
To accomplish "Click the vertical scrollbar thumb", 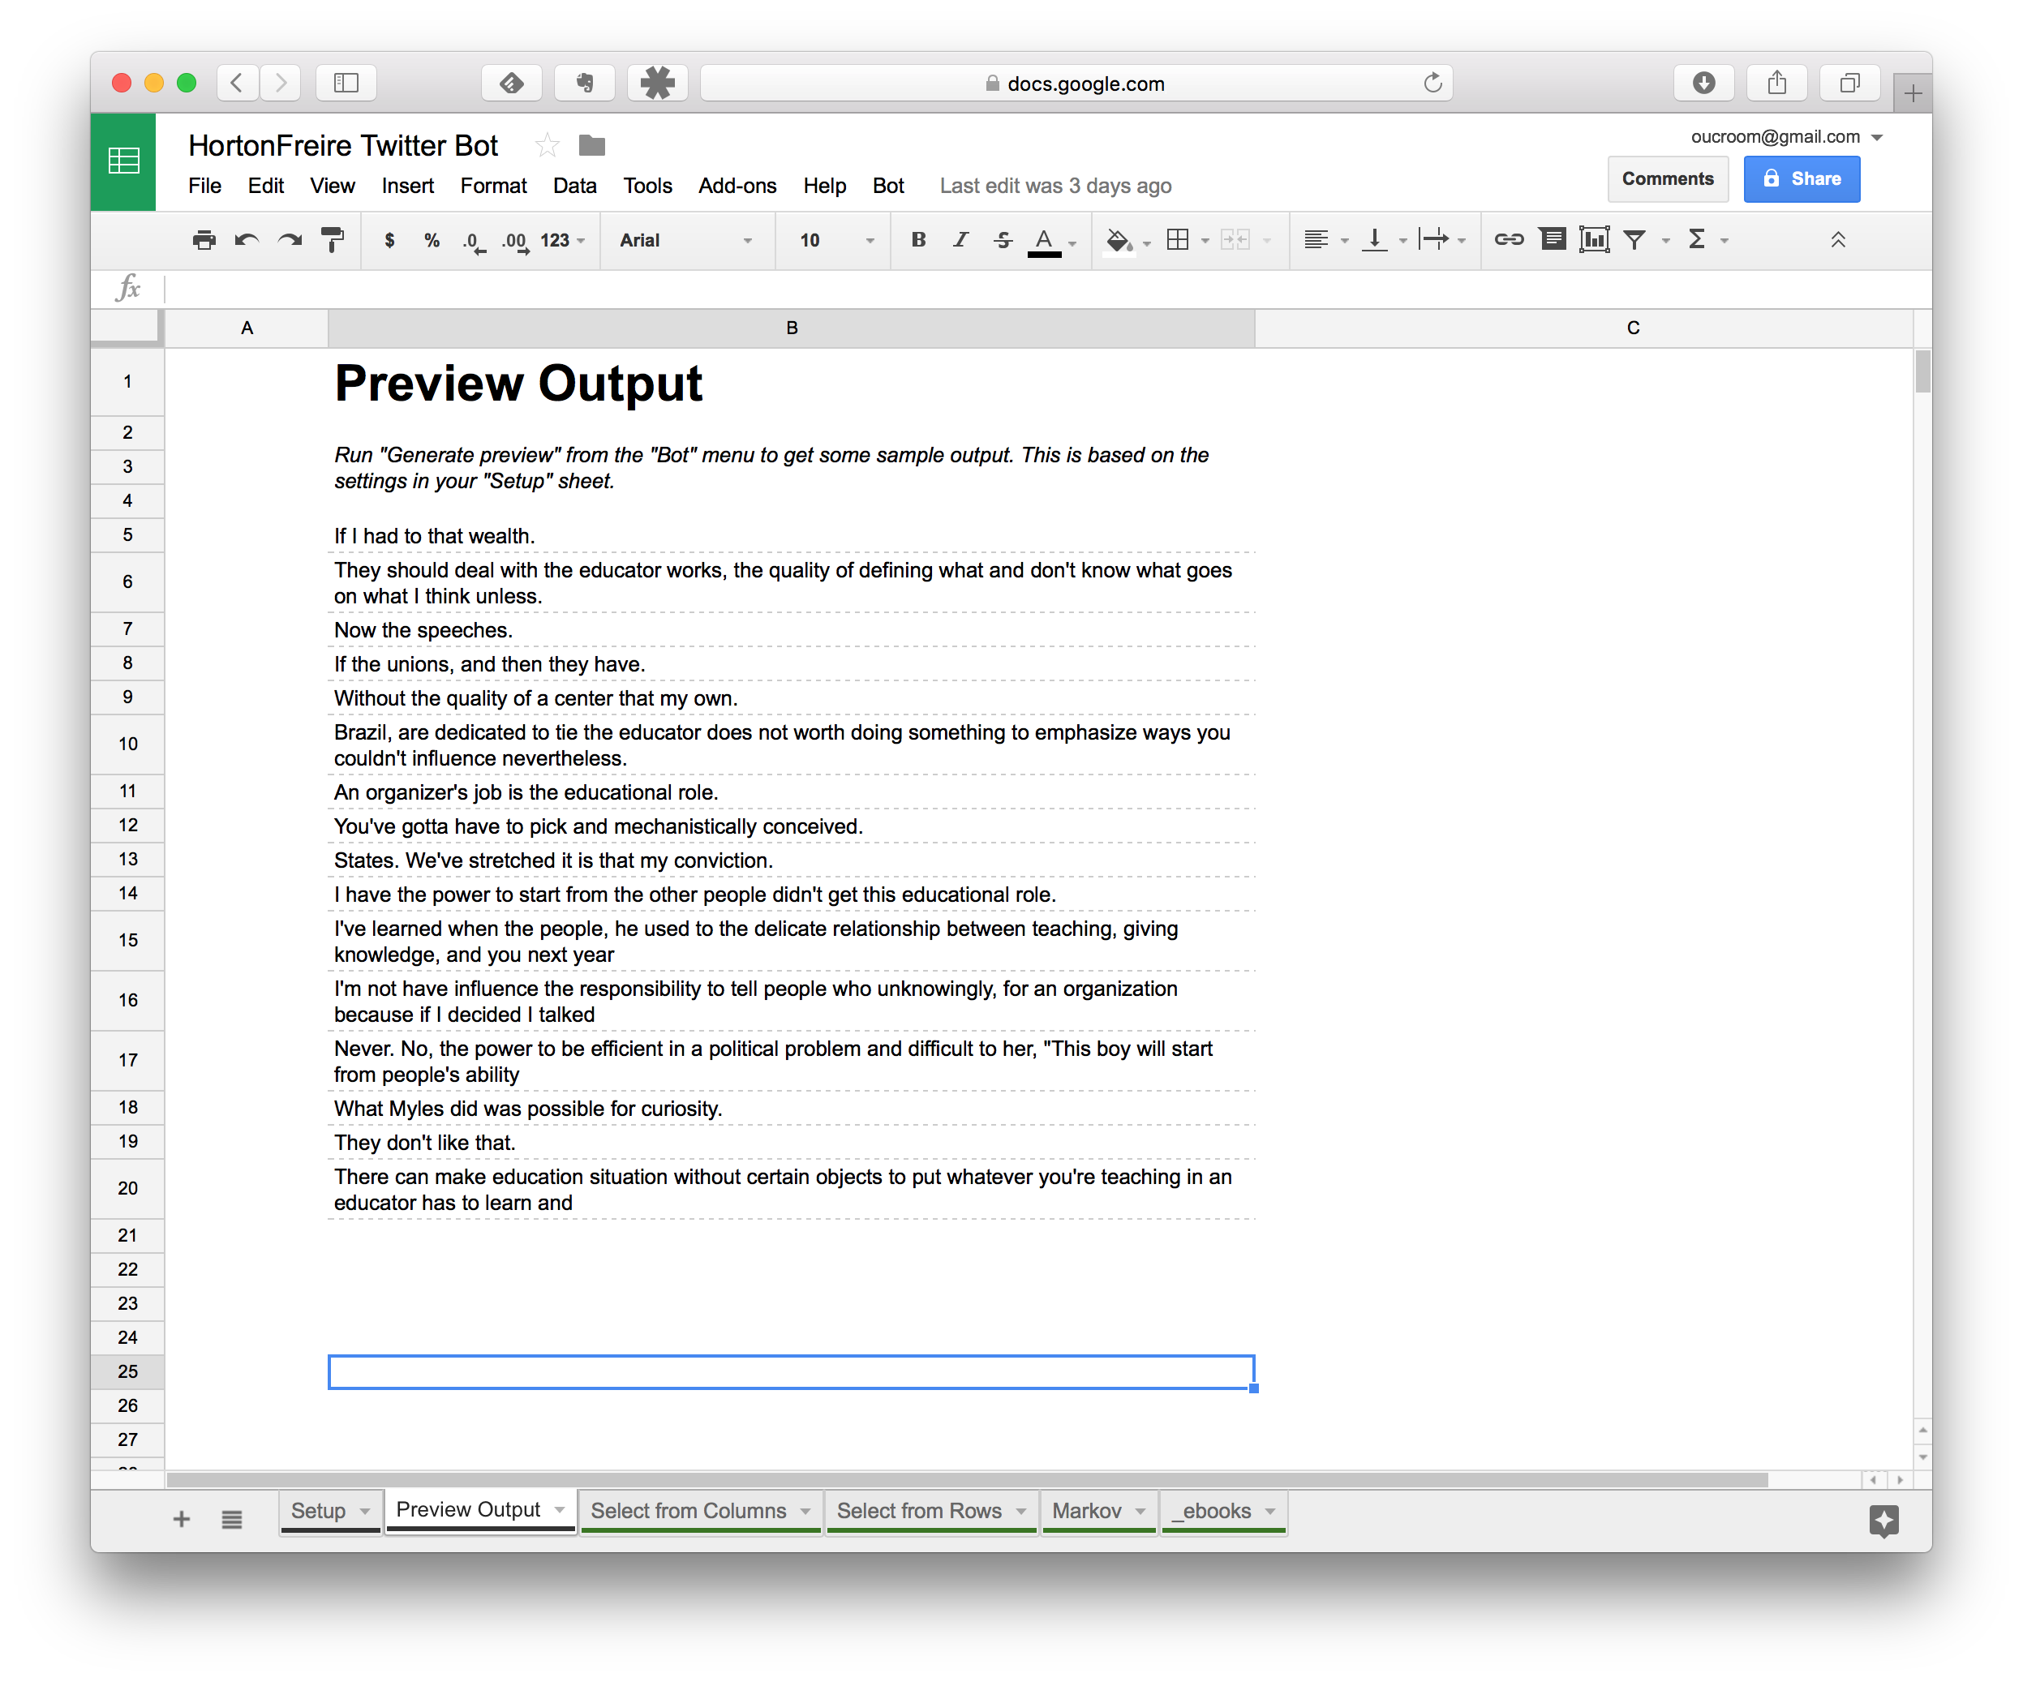I will [1922, 372].
